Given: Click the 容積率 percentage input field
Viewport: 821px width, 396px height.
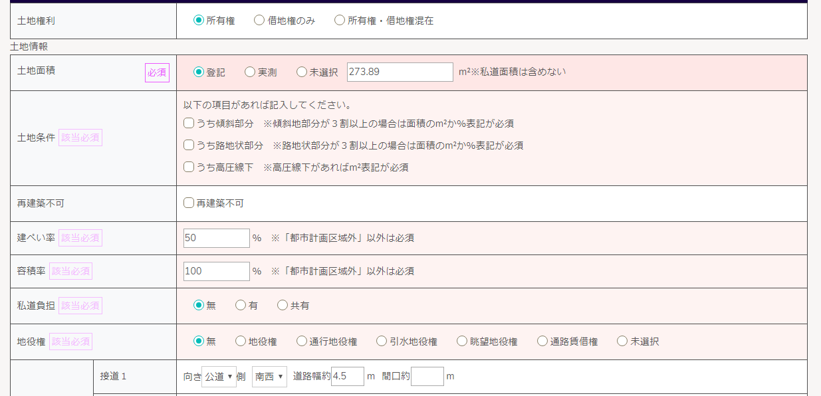Looking at the screenshot, I should 216,271.
